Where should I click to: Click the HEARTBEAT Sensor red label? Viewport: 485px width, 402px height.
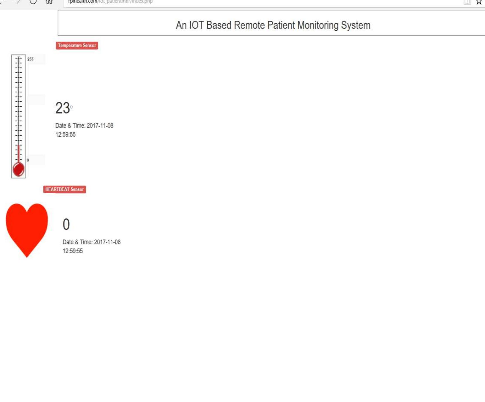click(64, 189)
